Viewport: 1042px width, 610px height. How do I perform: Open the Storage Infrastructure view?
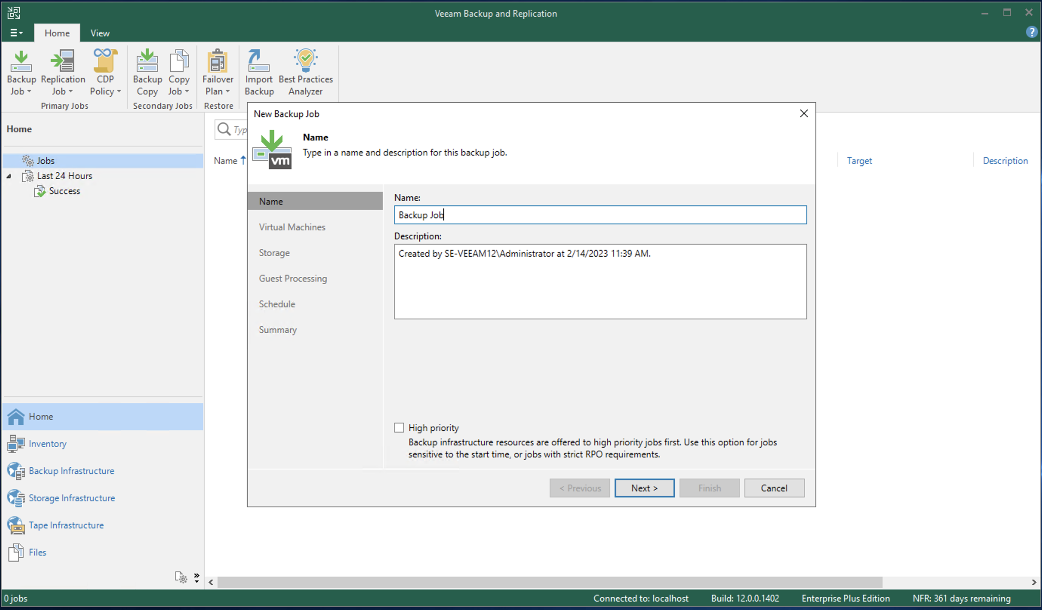(x=103, y=498)
